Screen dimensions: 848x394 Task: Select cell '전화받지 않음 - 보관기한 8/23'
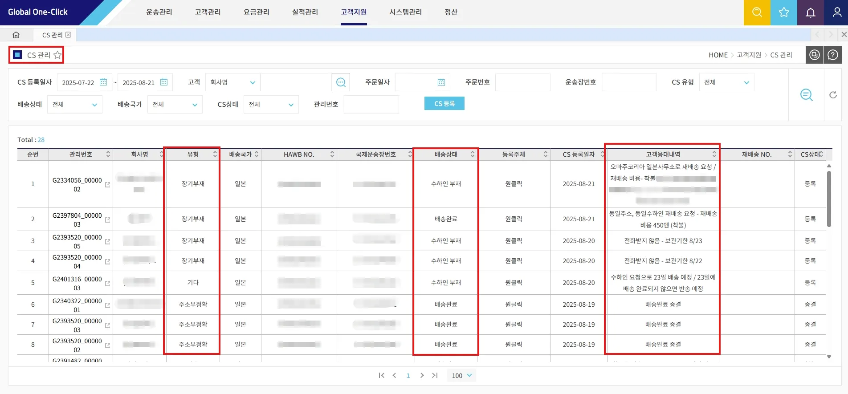pyautogui.click(x=663, y=241)
